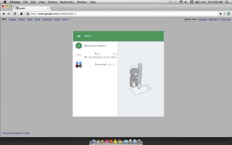Open the Trash in the dock

coord(139,141)
